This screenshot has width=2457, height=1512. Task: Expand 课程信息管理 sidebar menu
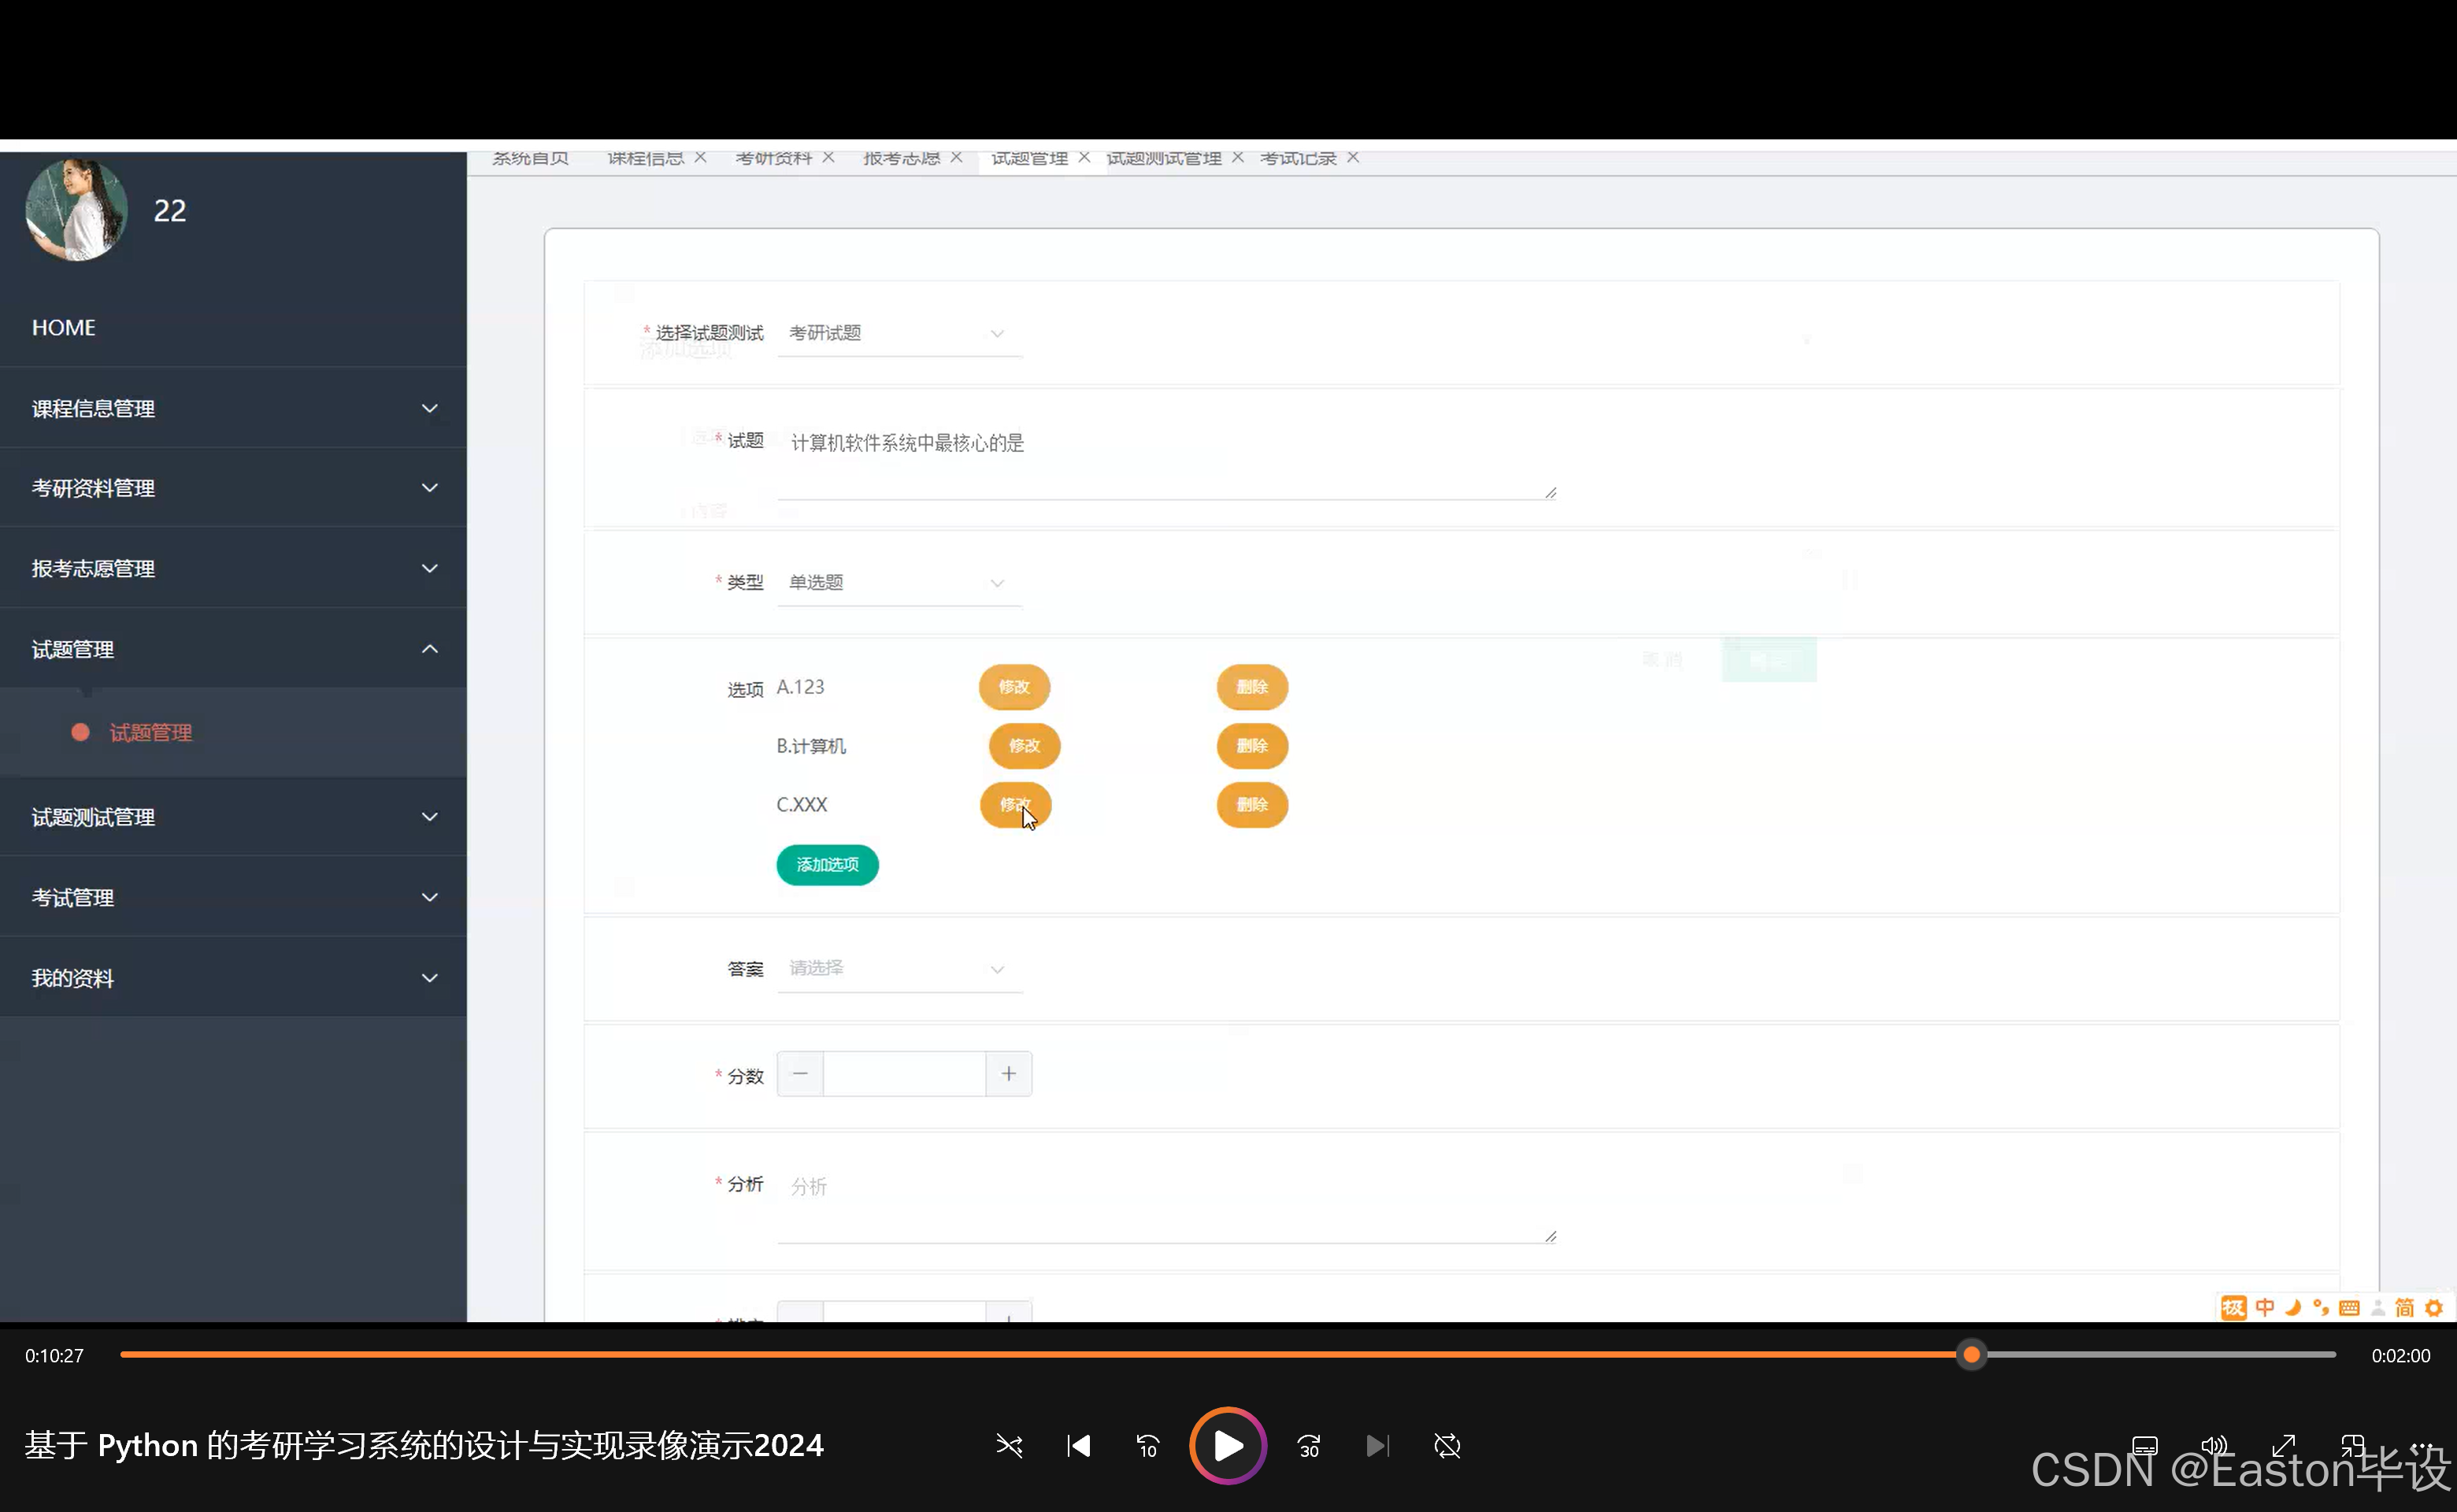(x=233, y=408)
